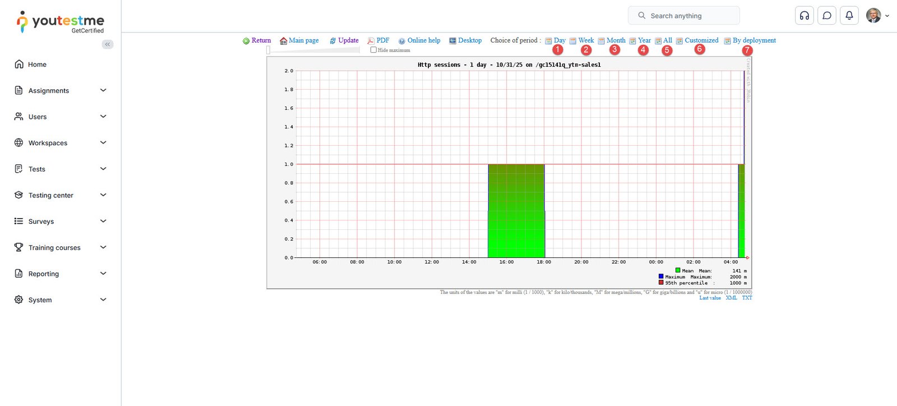Viewport: 897px width, 406px height.
Task: Expand the Assignments menu chevron
Action: (x=103, y=90)
